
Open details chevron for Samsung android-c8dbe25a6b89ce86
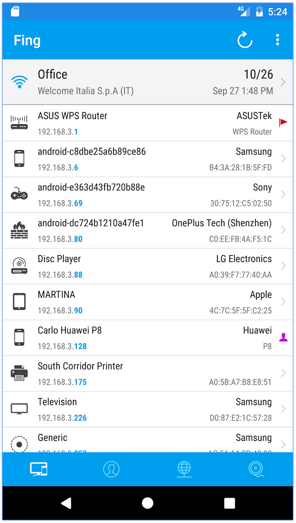click(283, 159)
